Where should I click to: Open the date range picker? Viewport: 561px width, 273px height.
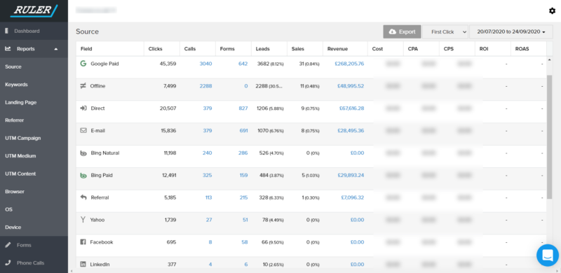point(511,31)
